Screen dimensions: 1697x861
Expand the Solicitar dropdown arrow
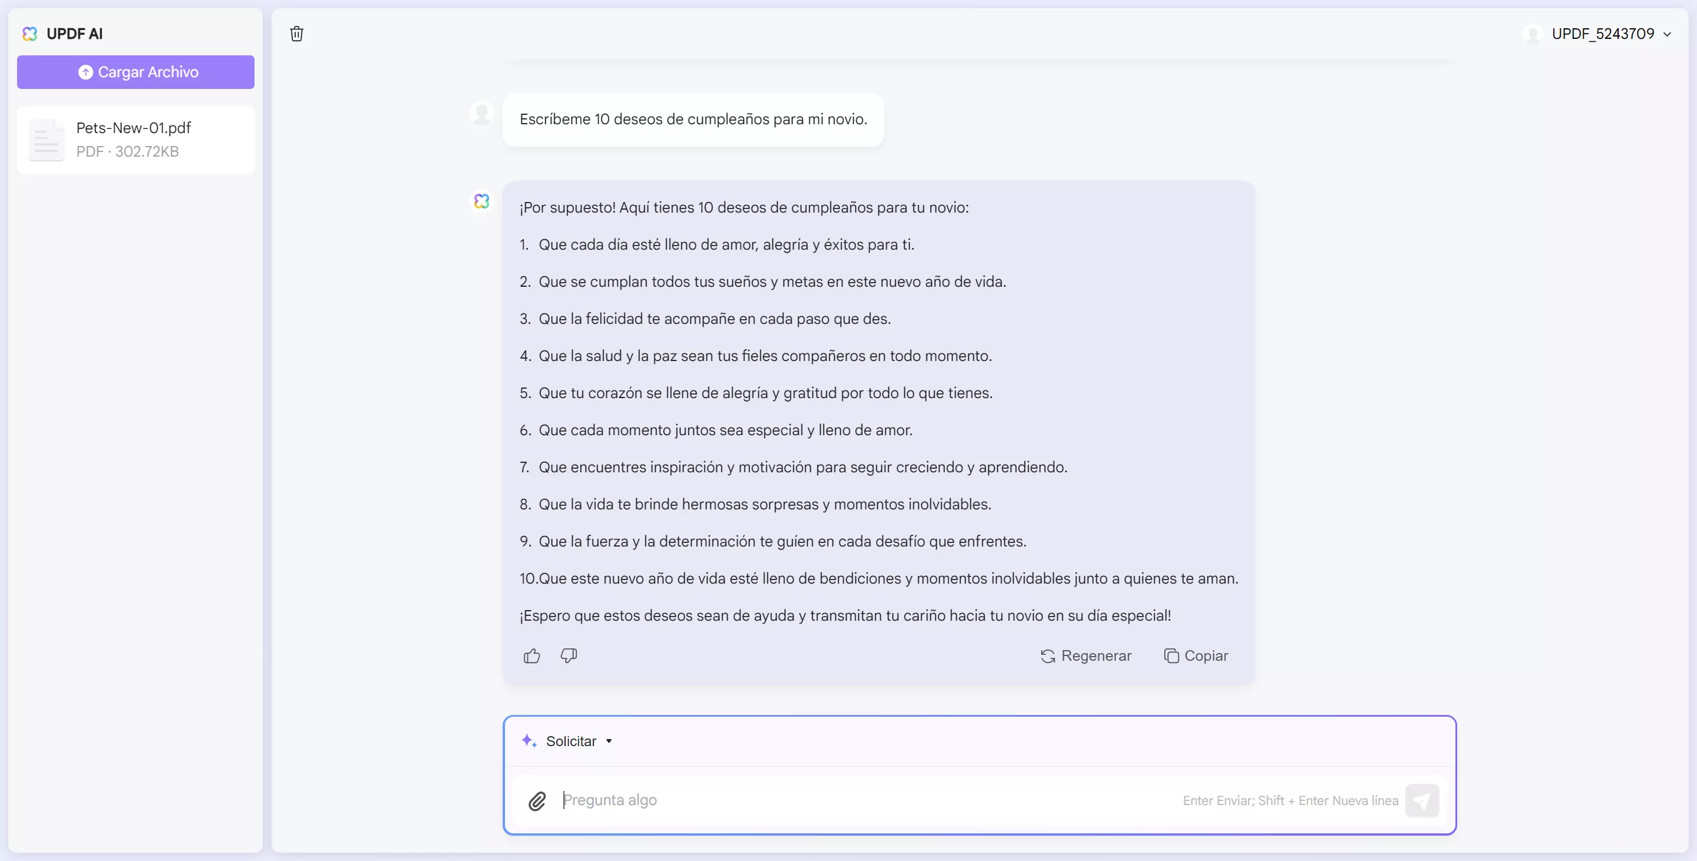click(x=609, y=740)
